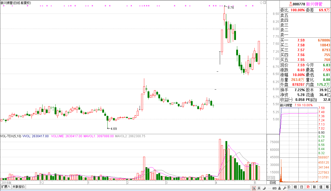This screenshot has height=191, width=331.
Task: Click the VOLUME: 2630417.00 value
Action: [x=67, y=136]
